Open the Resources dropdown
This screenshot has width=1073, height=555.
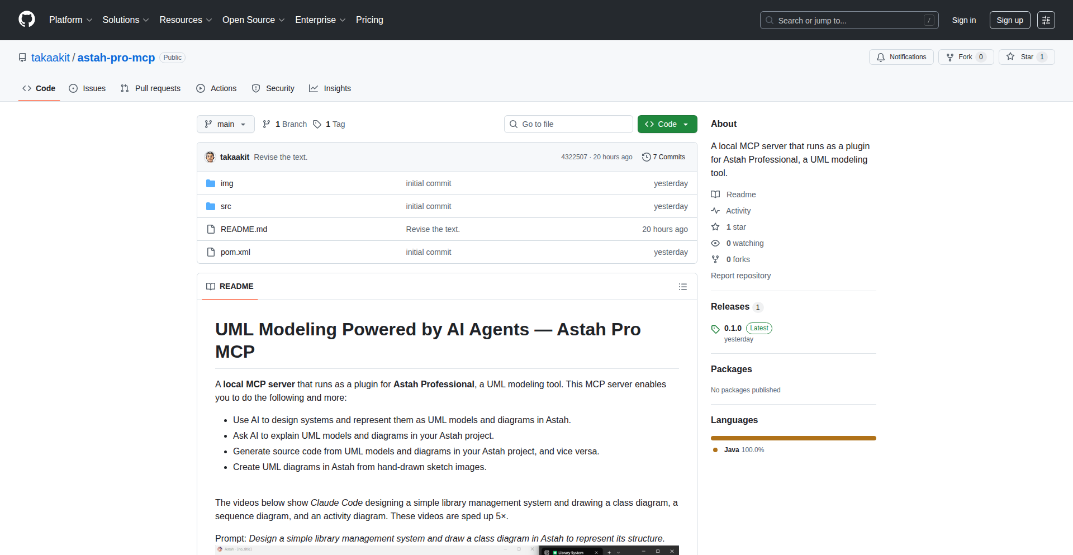click(186, 20)
